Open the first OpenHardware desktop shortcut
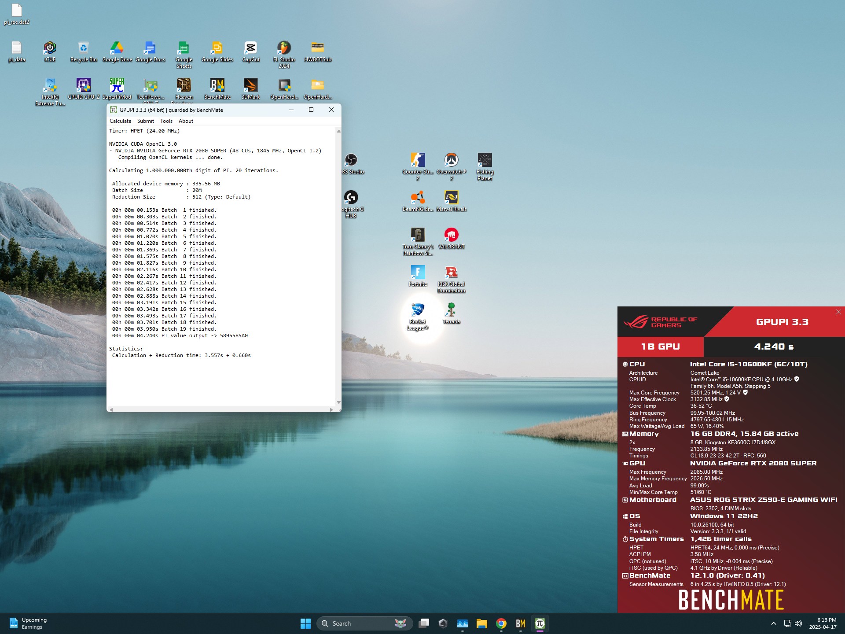The image size is (845, 634). coord(284,89)
